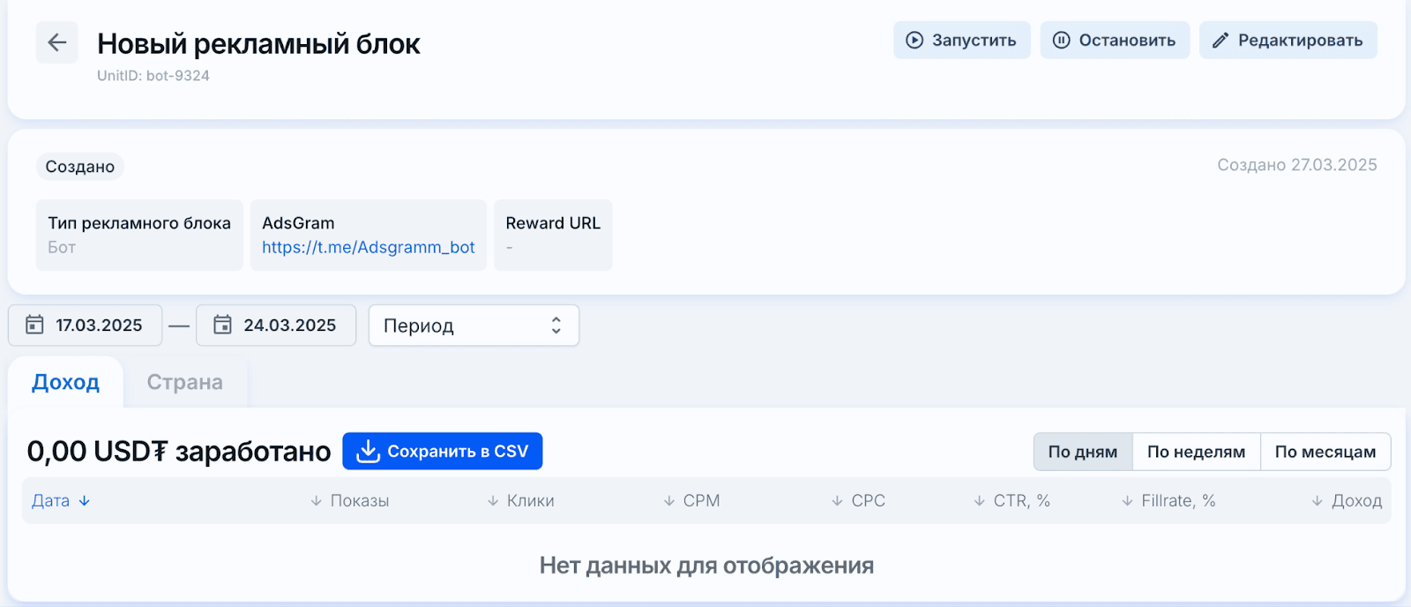Open the https://t.me/Adsgramm_bot link
1411x607 pixels.
click(x=369, y=248)
